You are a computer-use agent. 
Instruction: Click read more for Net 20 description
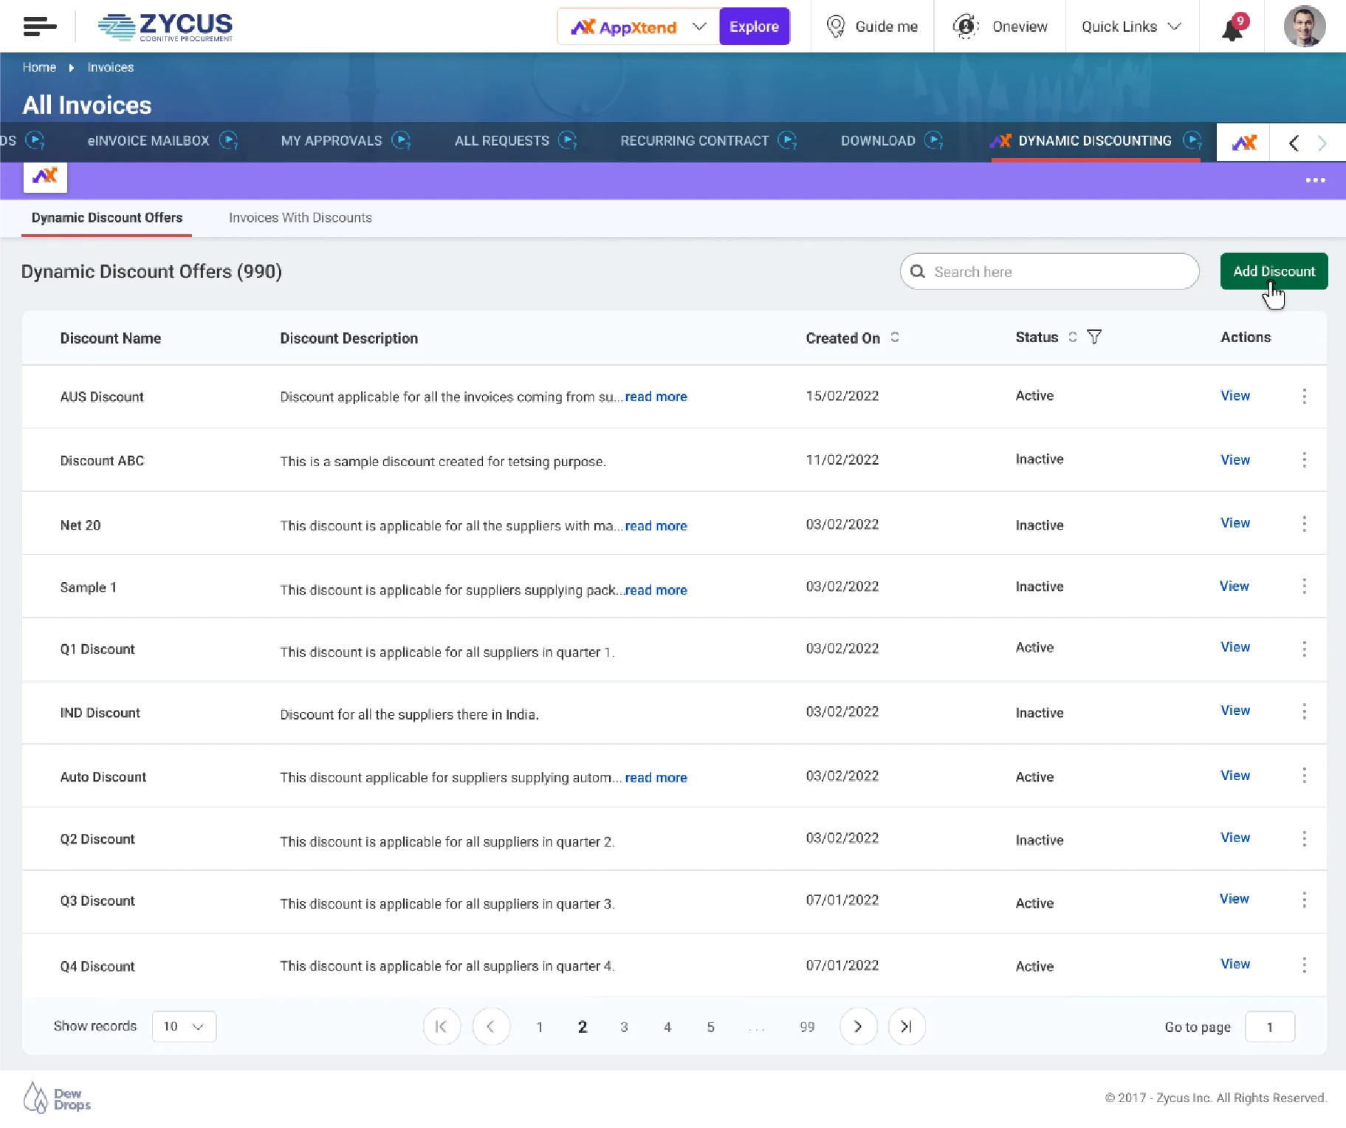pyautogui.click(x=656, y=525)
